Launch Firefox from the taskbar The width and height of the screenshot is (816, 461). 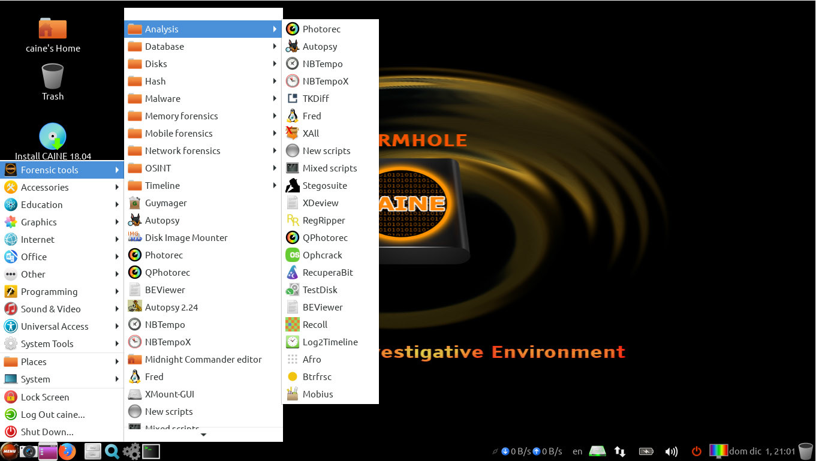67,451
